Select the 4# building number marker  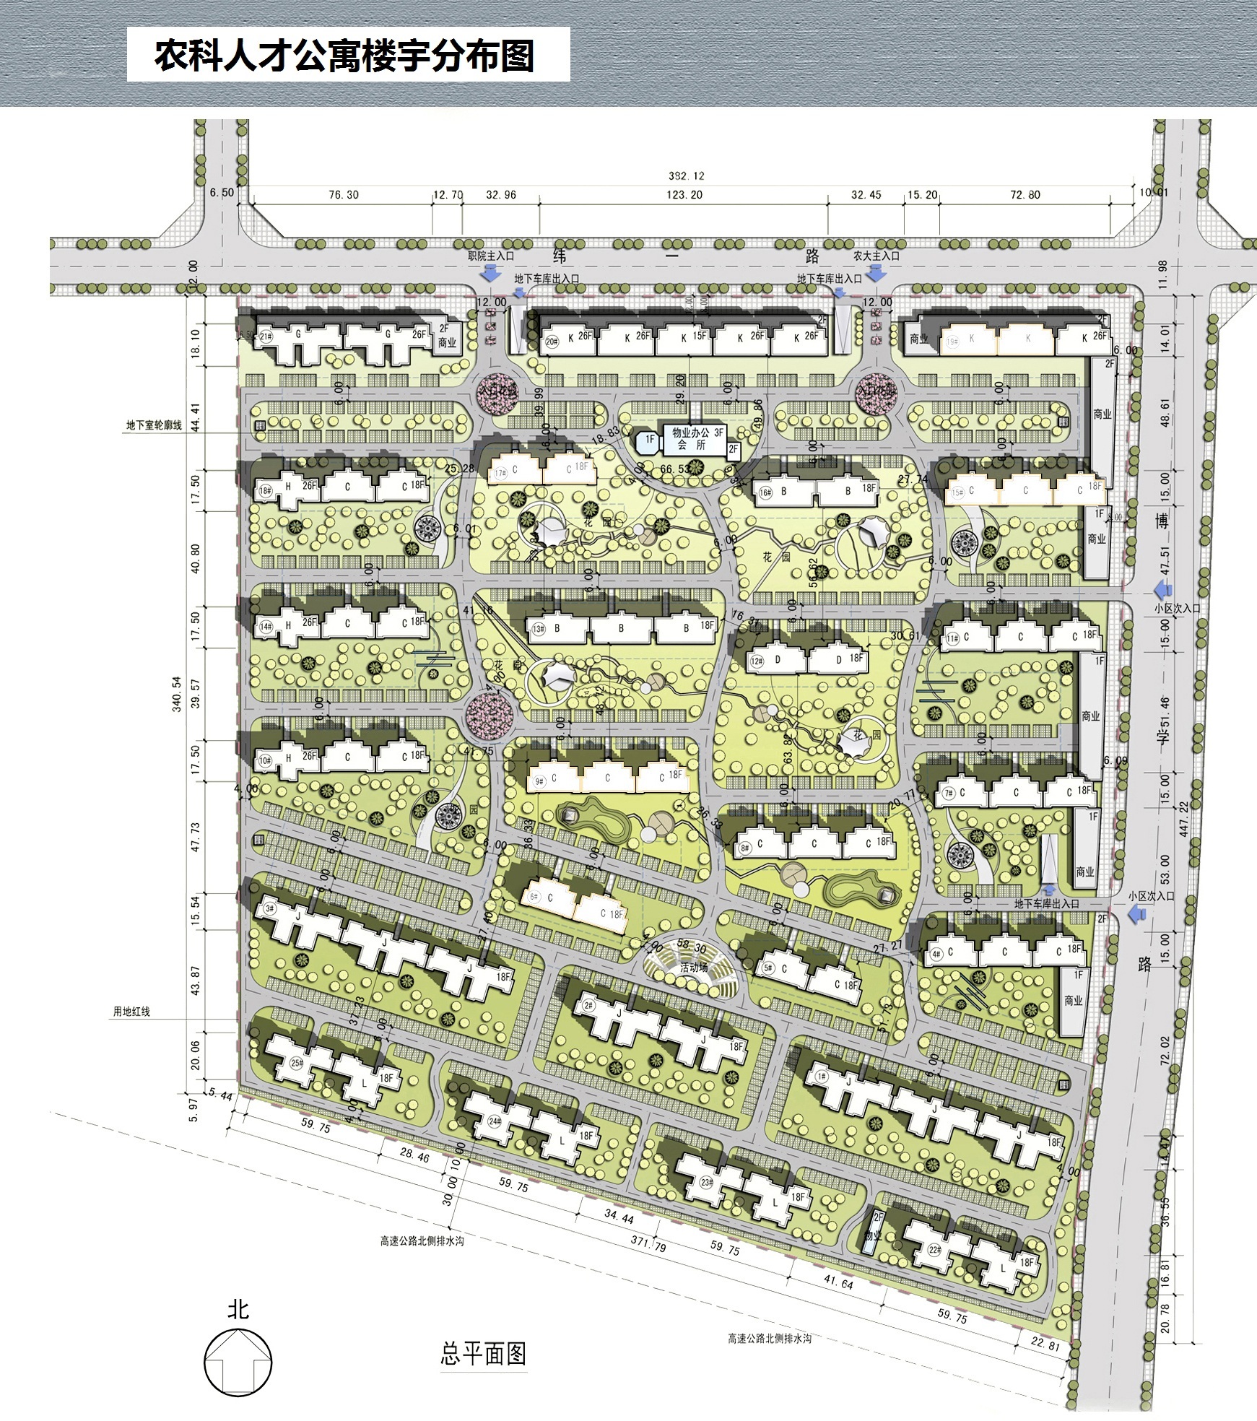pos(936,954)
